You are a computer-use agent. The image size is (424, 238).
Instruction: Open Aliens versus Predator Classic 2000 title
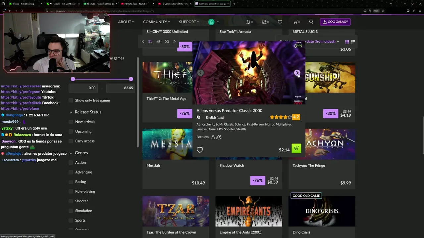(229, 111)
